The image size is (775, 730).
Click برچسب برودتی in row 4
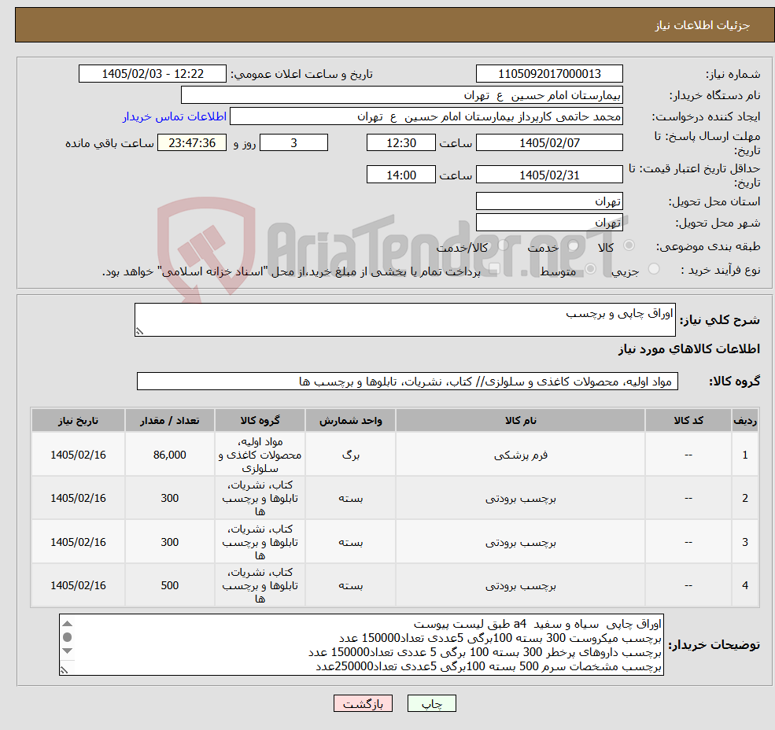pos(520,586)
